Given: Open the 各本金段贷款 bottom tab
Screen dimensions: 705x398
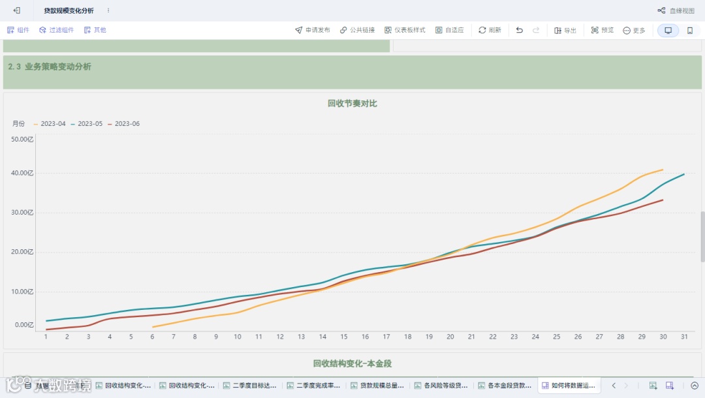Looking at the screenshot, I should click(x=505, y=386).
